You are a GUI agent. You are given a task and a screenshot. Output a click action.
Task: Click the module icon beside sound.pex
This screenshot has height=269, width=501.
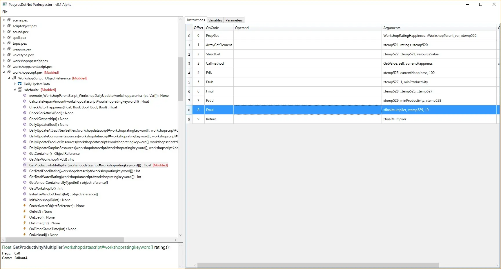[10, 32]
